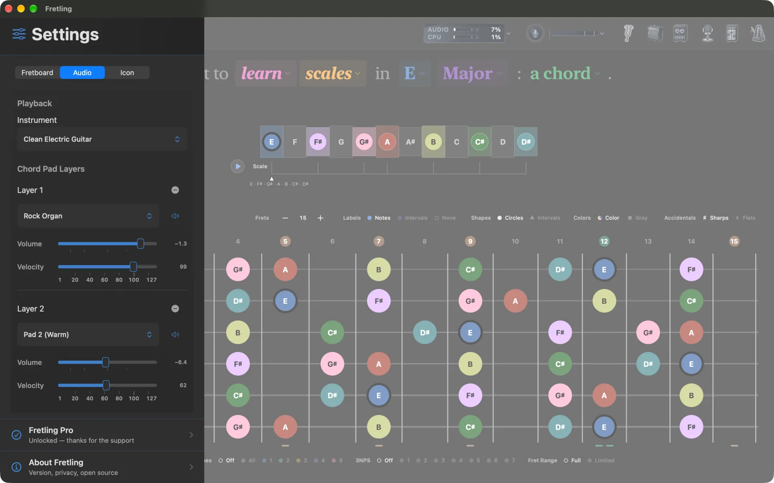Set labels to None
This screenshot has width=774, height=483.
pos(445,218)
